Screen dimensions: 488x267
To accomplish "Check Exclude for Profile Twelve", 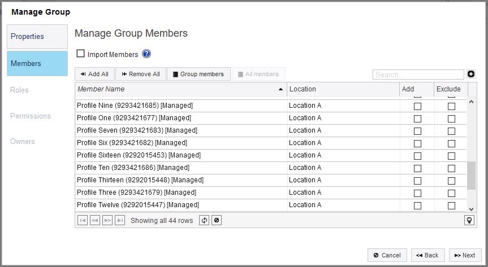I will (x=451, y=206).
